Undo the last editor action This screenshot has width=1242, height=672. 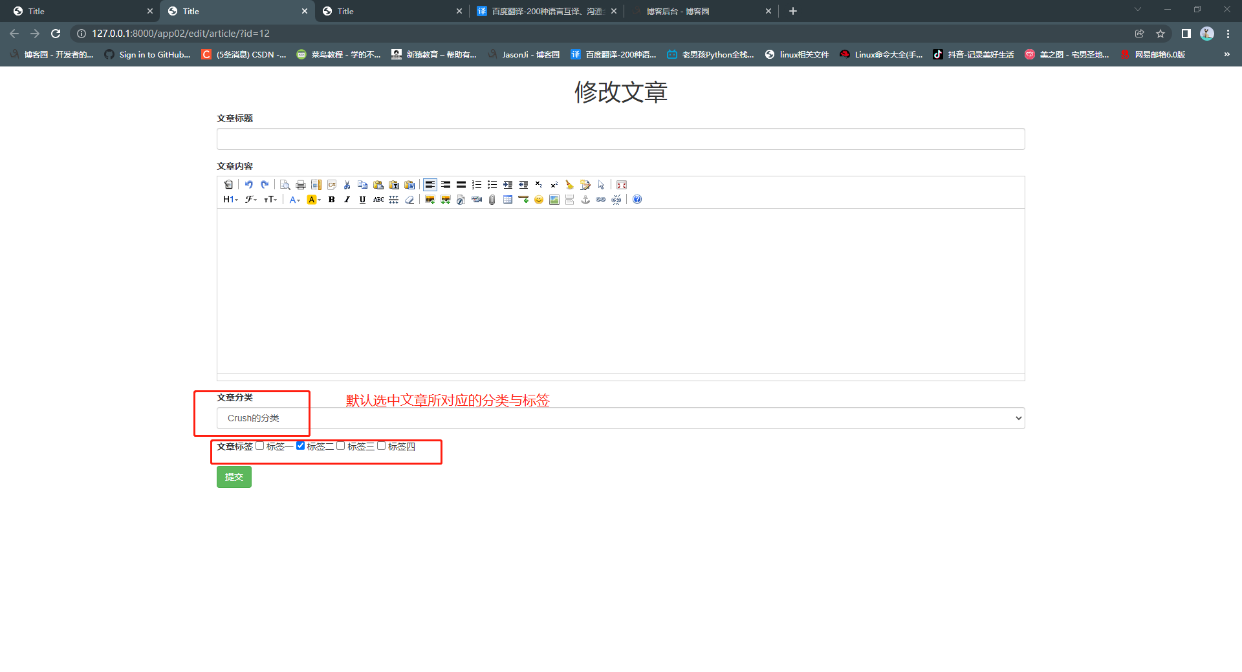pyautogui.click(x=248, y=185)
